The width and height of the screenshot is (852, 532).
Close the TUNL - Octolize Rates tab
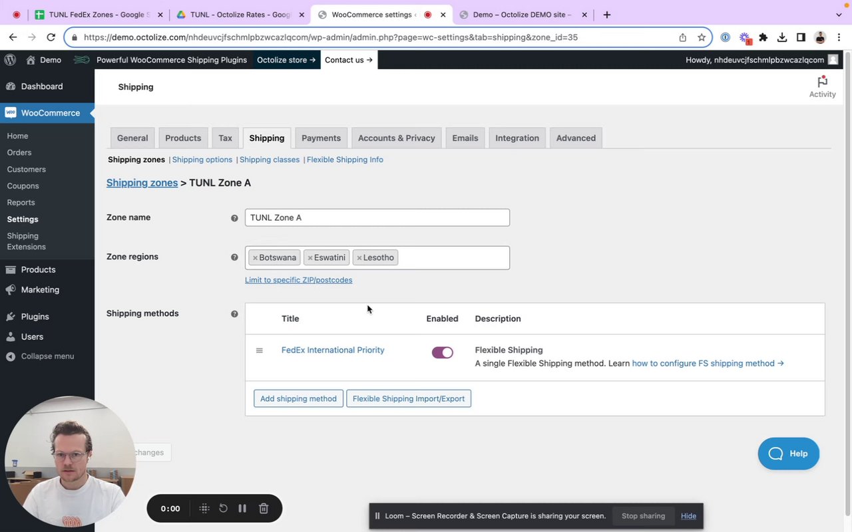[x=301, y=15]
